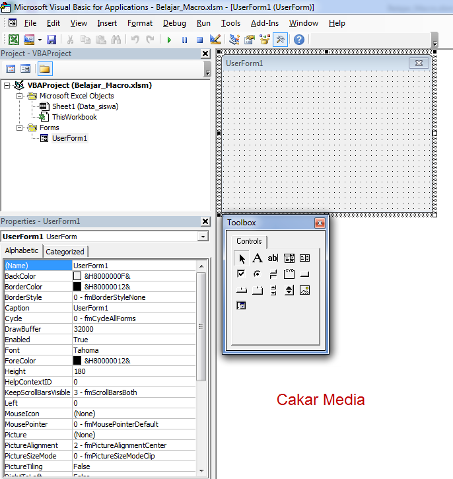The height and width of the screenshot is (479, 453).
Task: Select the SpinButton control in Toolbox
Action: point(289,290)
